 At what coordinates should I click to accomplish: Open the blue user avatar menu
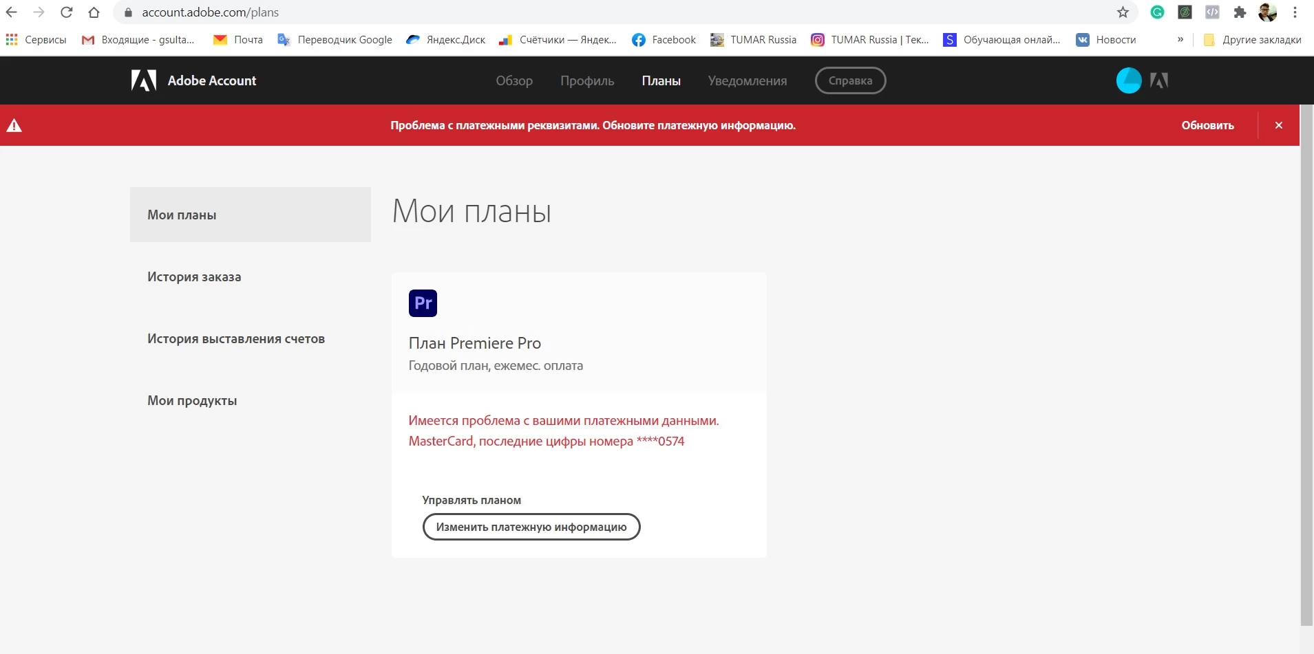[x=1129, y=80]
